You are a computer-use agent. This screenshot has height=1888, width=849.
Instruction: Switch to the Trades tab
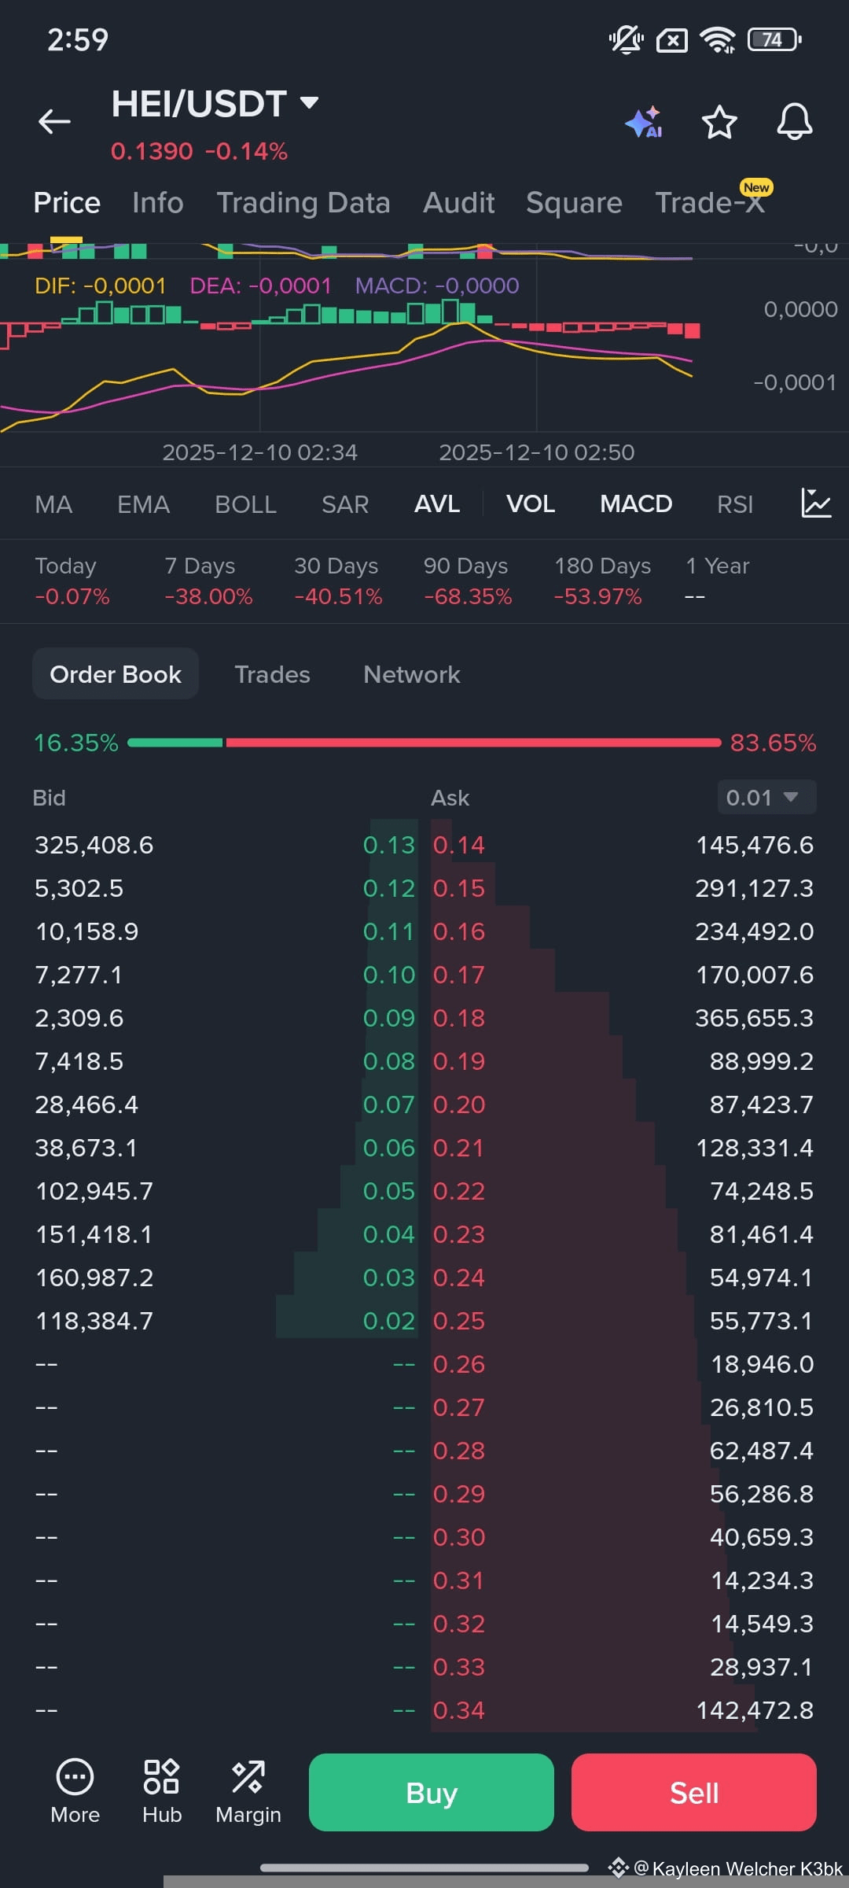(272, 674)
